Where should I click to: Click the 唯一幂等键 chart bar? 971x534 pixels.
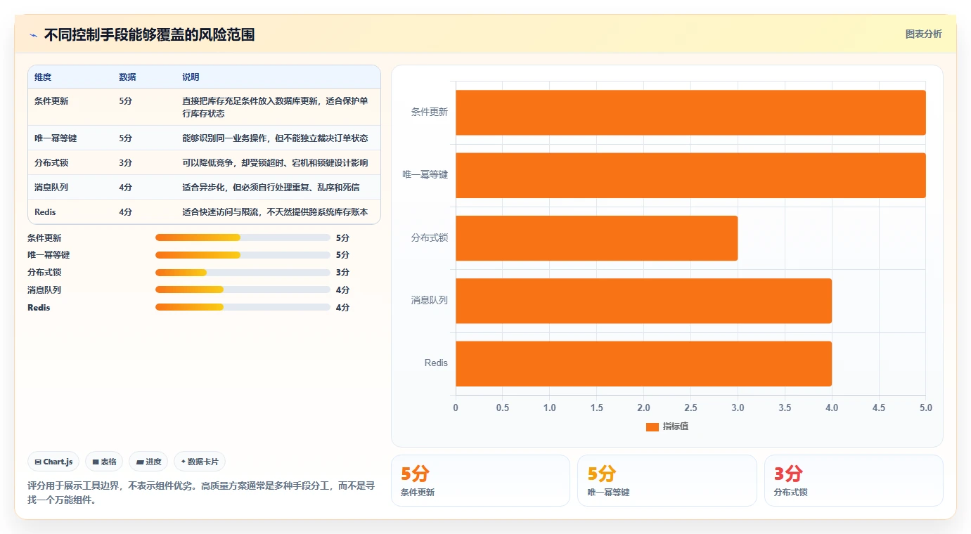[x=690, y=175]
